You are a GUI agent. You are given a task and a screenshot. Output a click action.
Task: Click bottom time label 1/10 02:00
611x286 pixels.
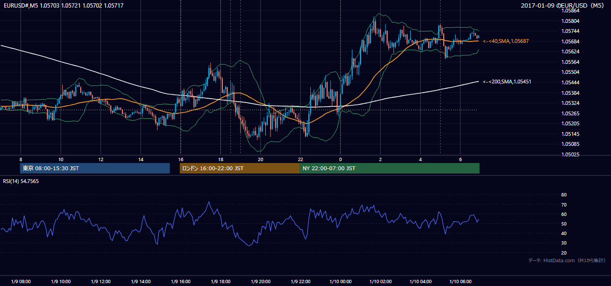coord(380,281)
